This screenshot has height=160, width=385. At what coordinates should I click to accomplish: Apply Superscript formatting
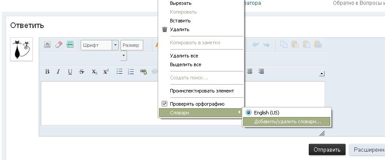click(x=106, y=71)
